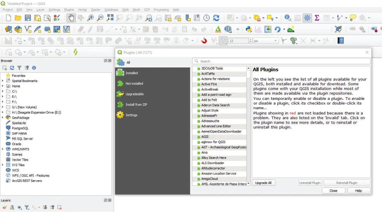Show hidden toolbar items via » chevron

click(x=238, y=29)
